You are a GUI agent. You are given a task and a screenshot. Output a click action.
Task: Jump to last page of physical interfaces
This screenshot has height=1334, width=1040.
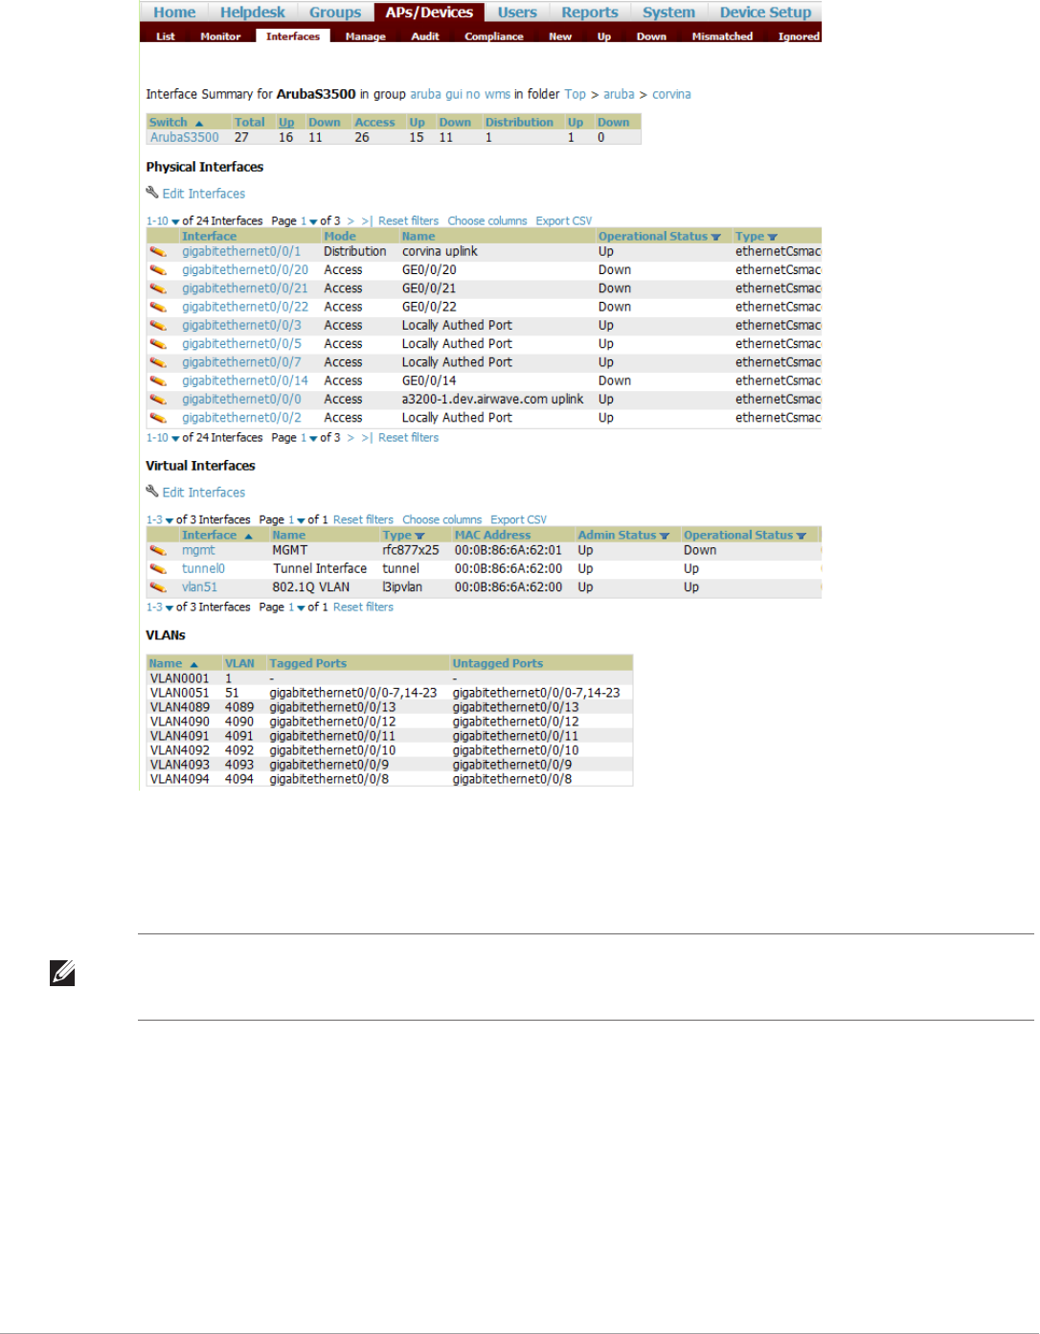pos(366,221)
